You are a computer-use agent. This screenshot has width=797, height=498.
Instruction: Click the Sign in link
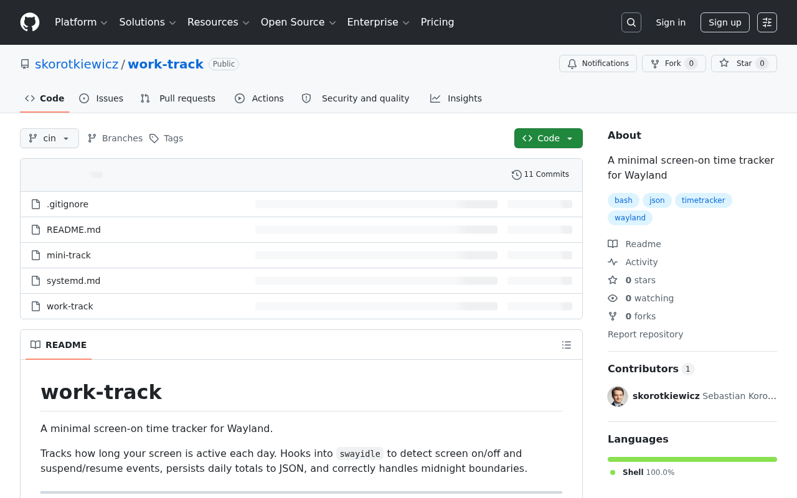click(671, 22)
